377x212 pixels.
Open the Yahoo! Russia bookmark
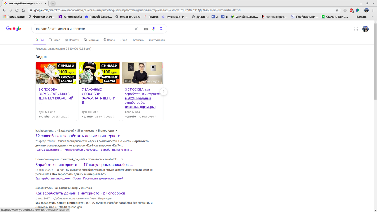coord(70,17)
